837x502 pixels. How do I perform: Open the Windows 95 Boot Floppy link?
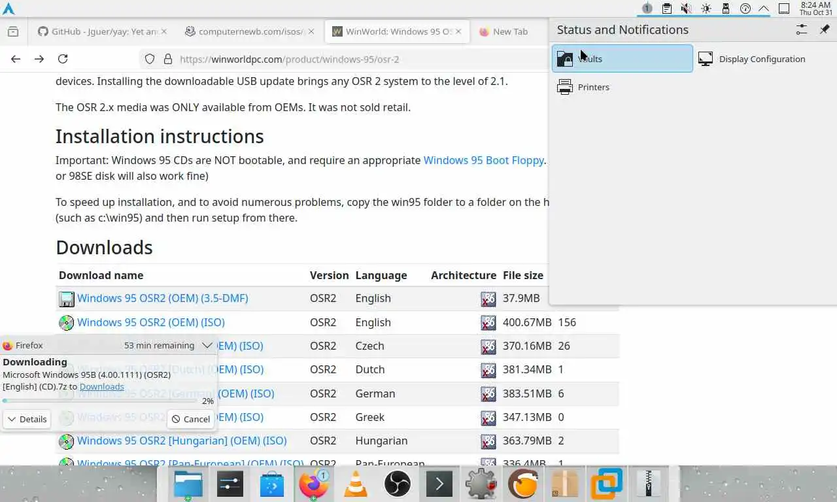[483, 160]
